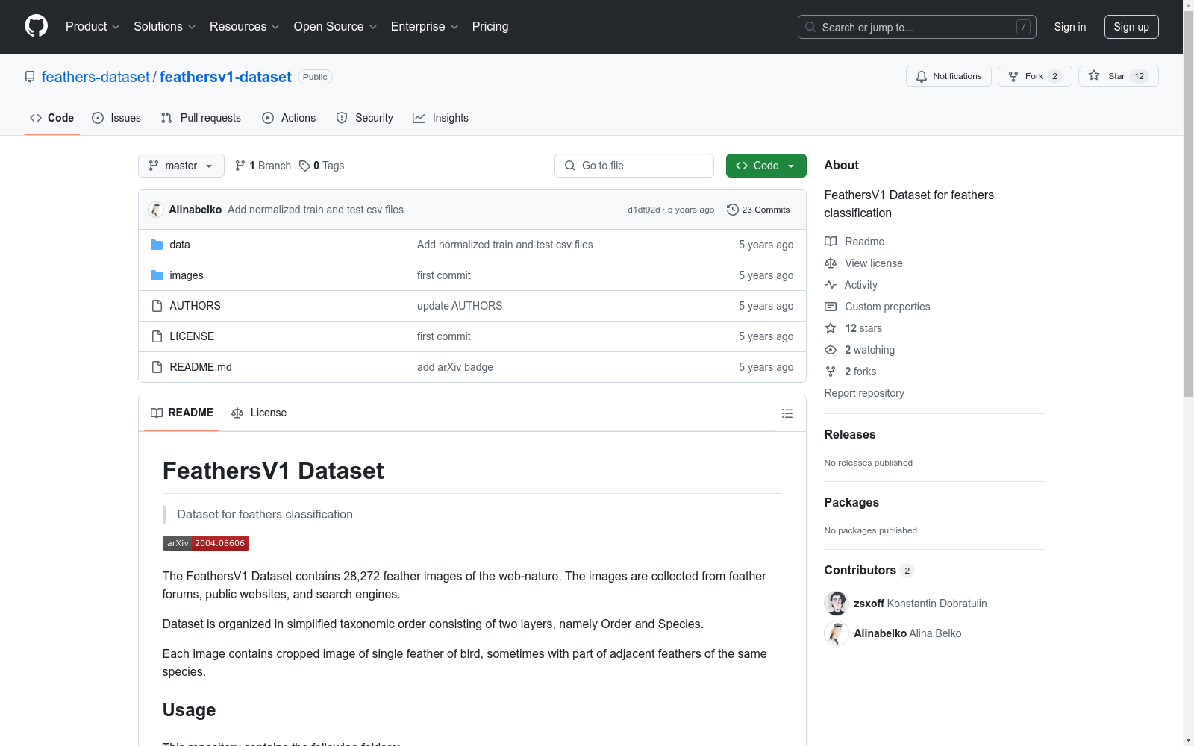This screenshot has width=1194, height=746.
Task: Click the Sign up button
Action: pyautogui.click(x=1131, y=27)
